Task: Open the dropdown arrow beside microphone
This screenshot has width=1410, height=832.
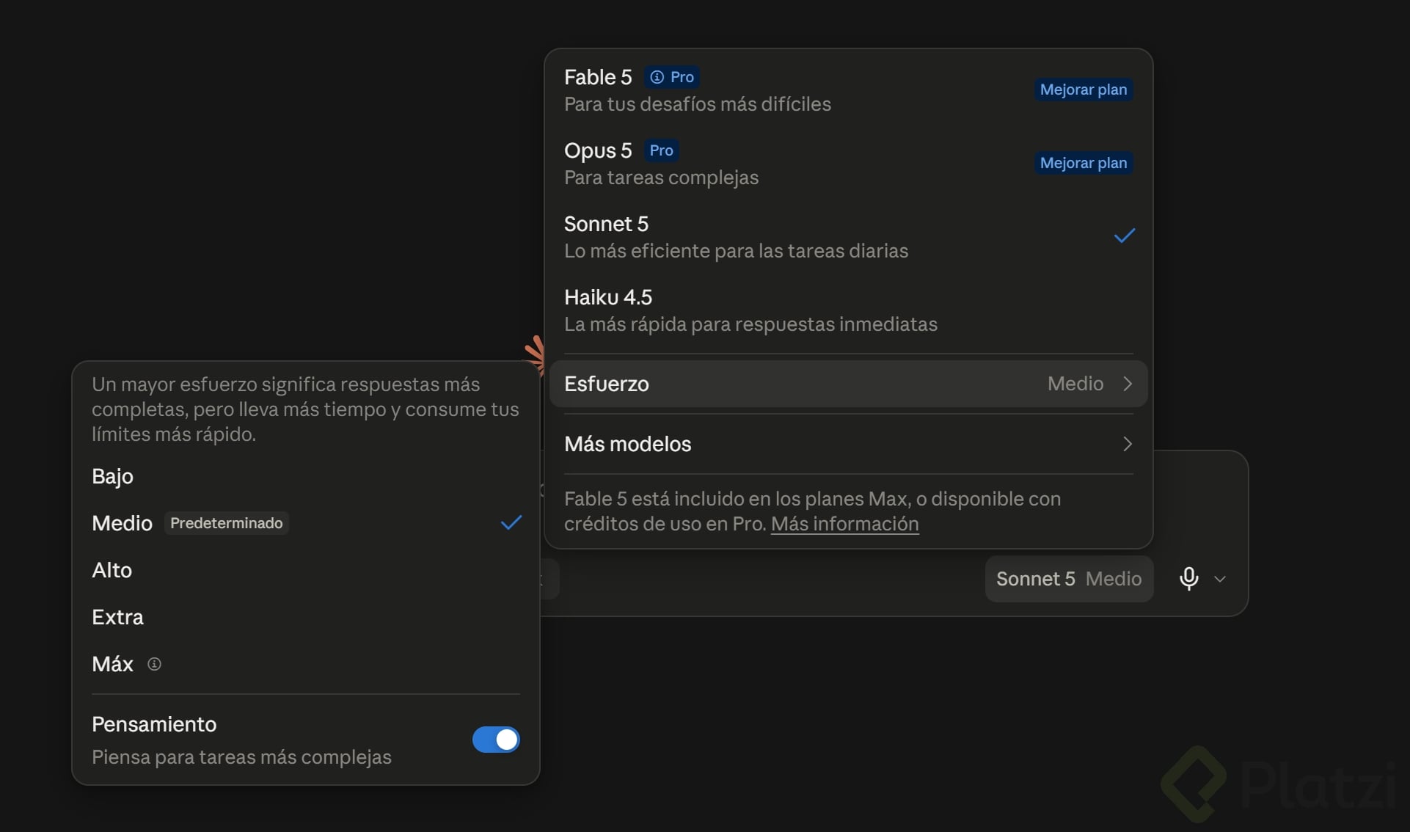Action: [1220, 579]
